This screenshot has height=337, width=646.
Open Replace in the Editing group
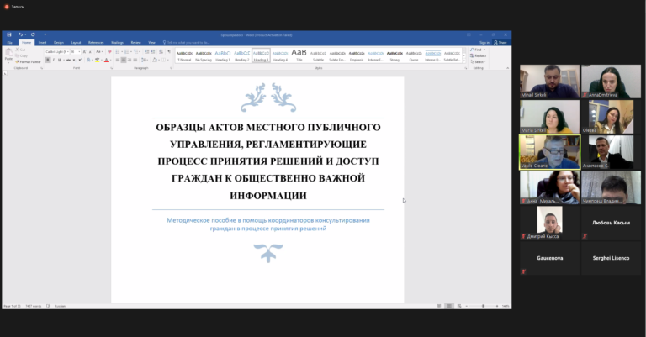[479, 55]
